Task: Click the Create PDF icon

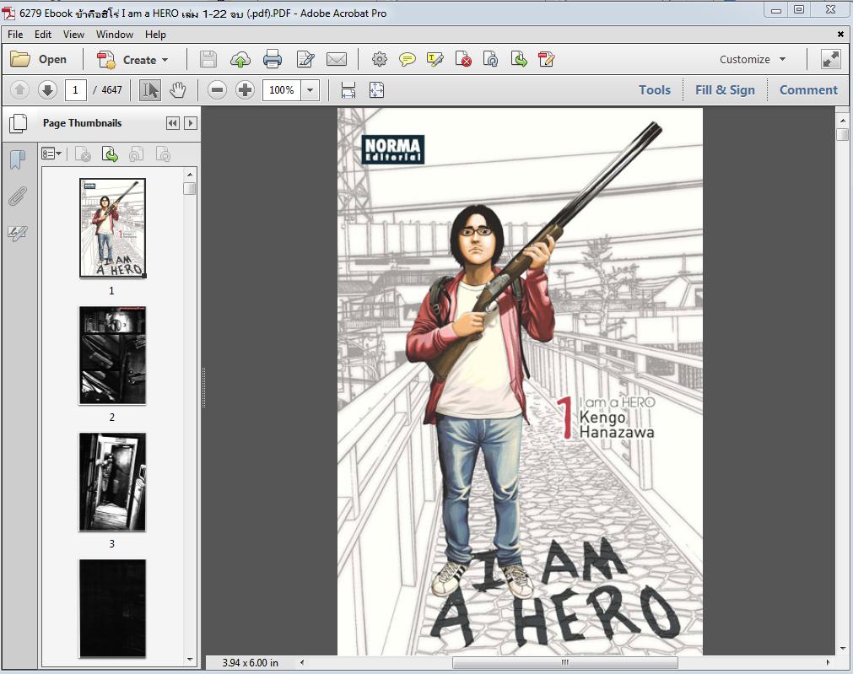Action: pyautogui.click(x=106, y=59)
